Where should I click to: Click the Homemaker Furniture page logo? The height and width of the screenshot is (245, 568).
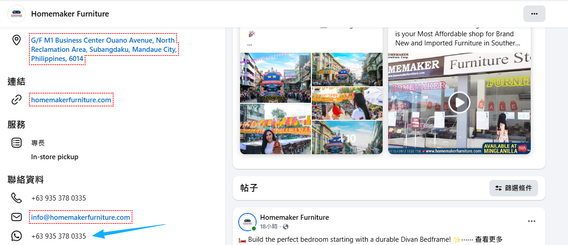(17, 14)
